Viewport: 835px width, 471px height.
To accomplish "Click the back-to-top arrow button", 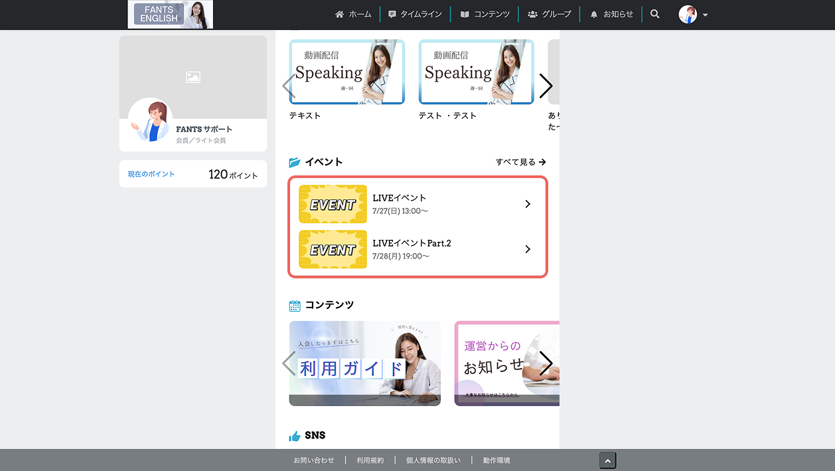I will click(608, 460).
